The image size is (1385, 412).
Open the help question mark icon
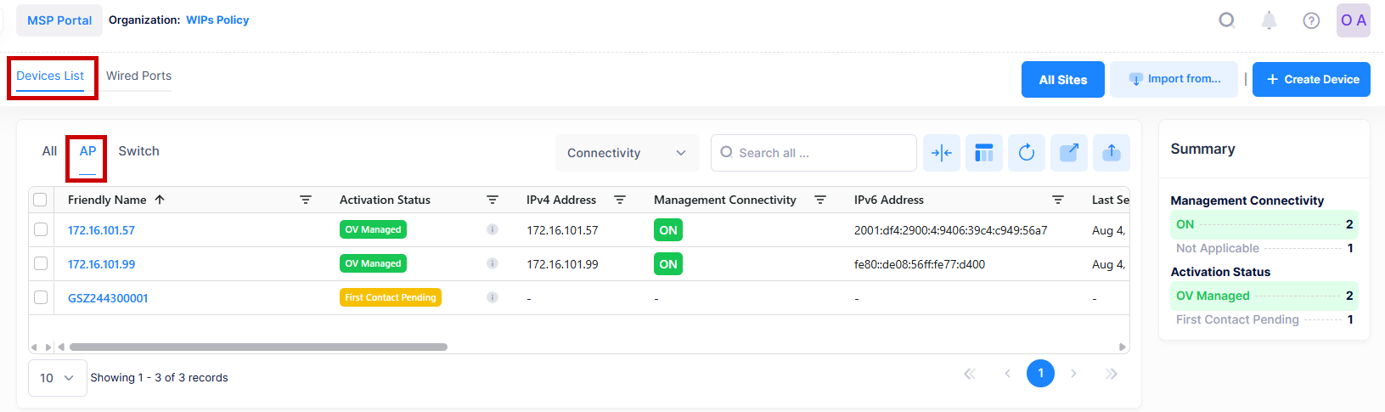(1310, 20)
